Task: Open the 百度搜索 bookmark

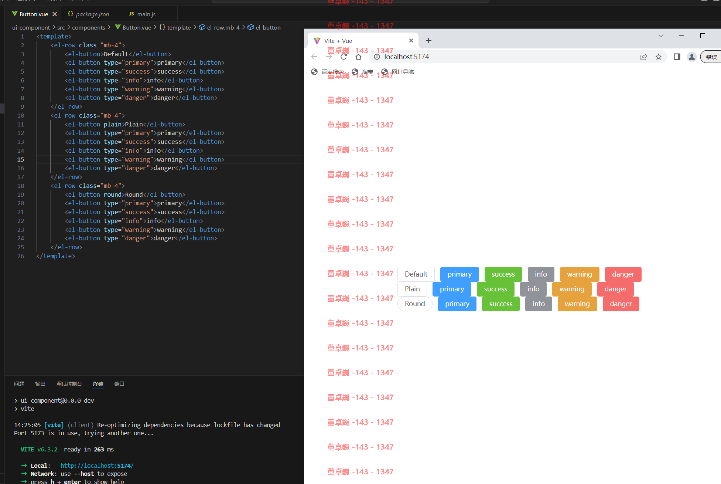Action: [327, 72]
